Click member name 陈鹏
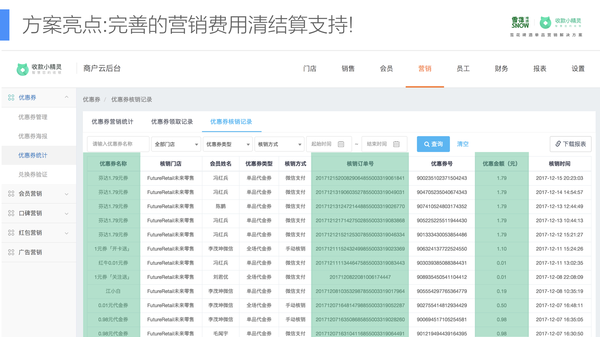 tap(221, 207)
